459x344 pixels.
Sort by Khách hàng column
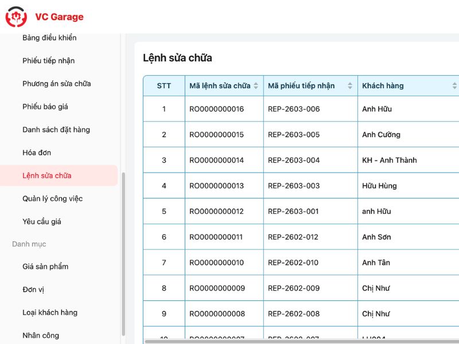[x=454, y=86]
